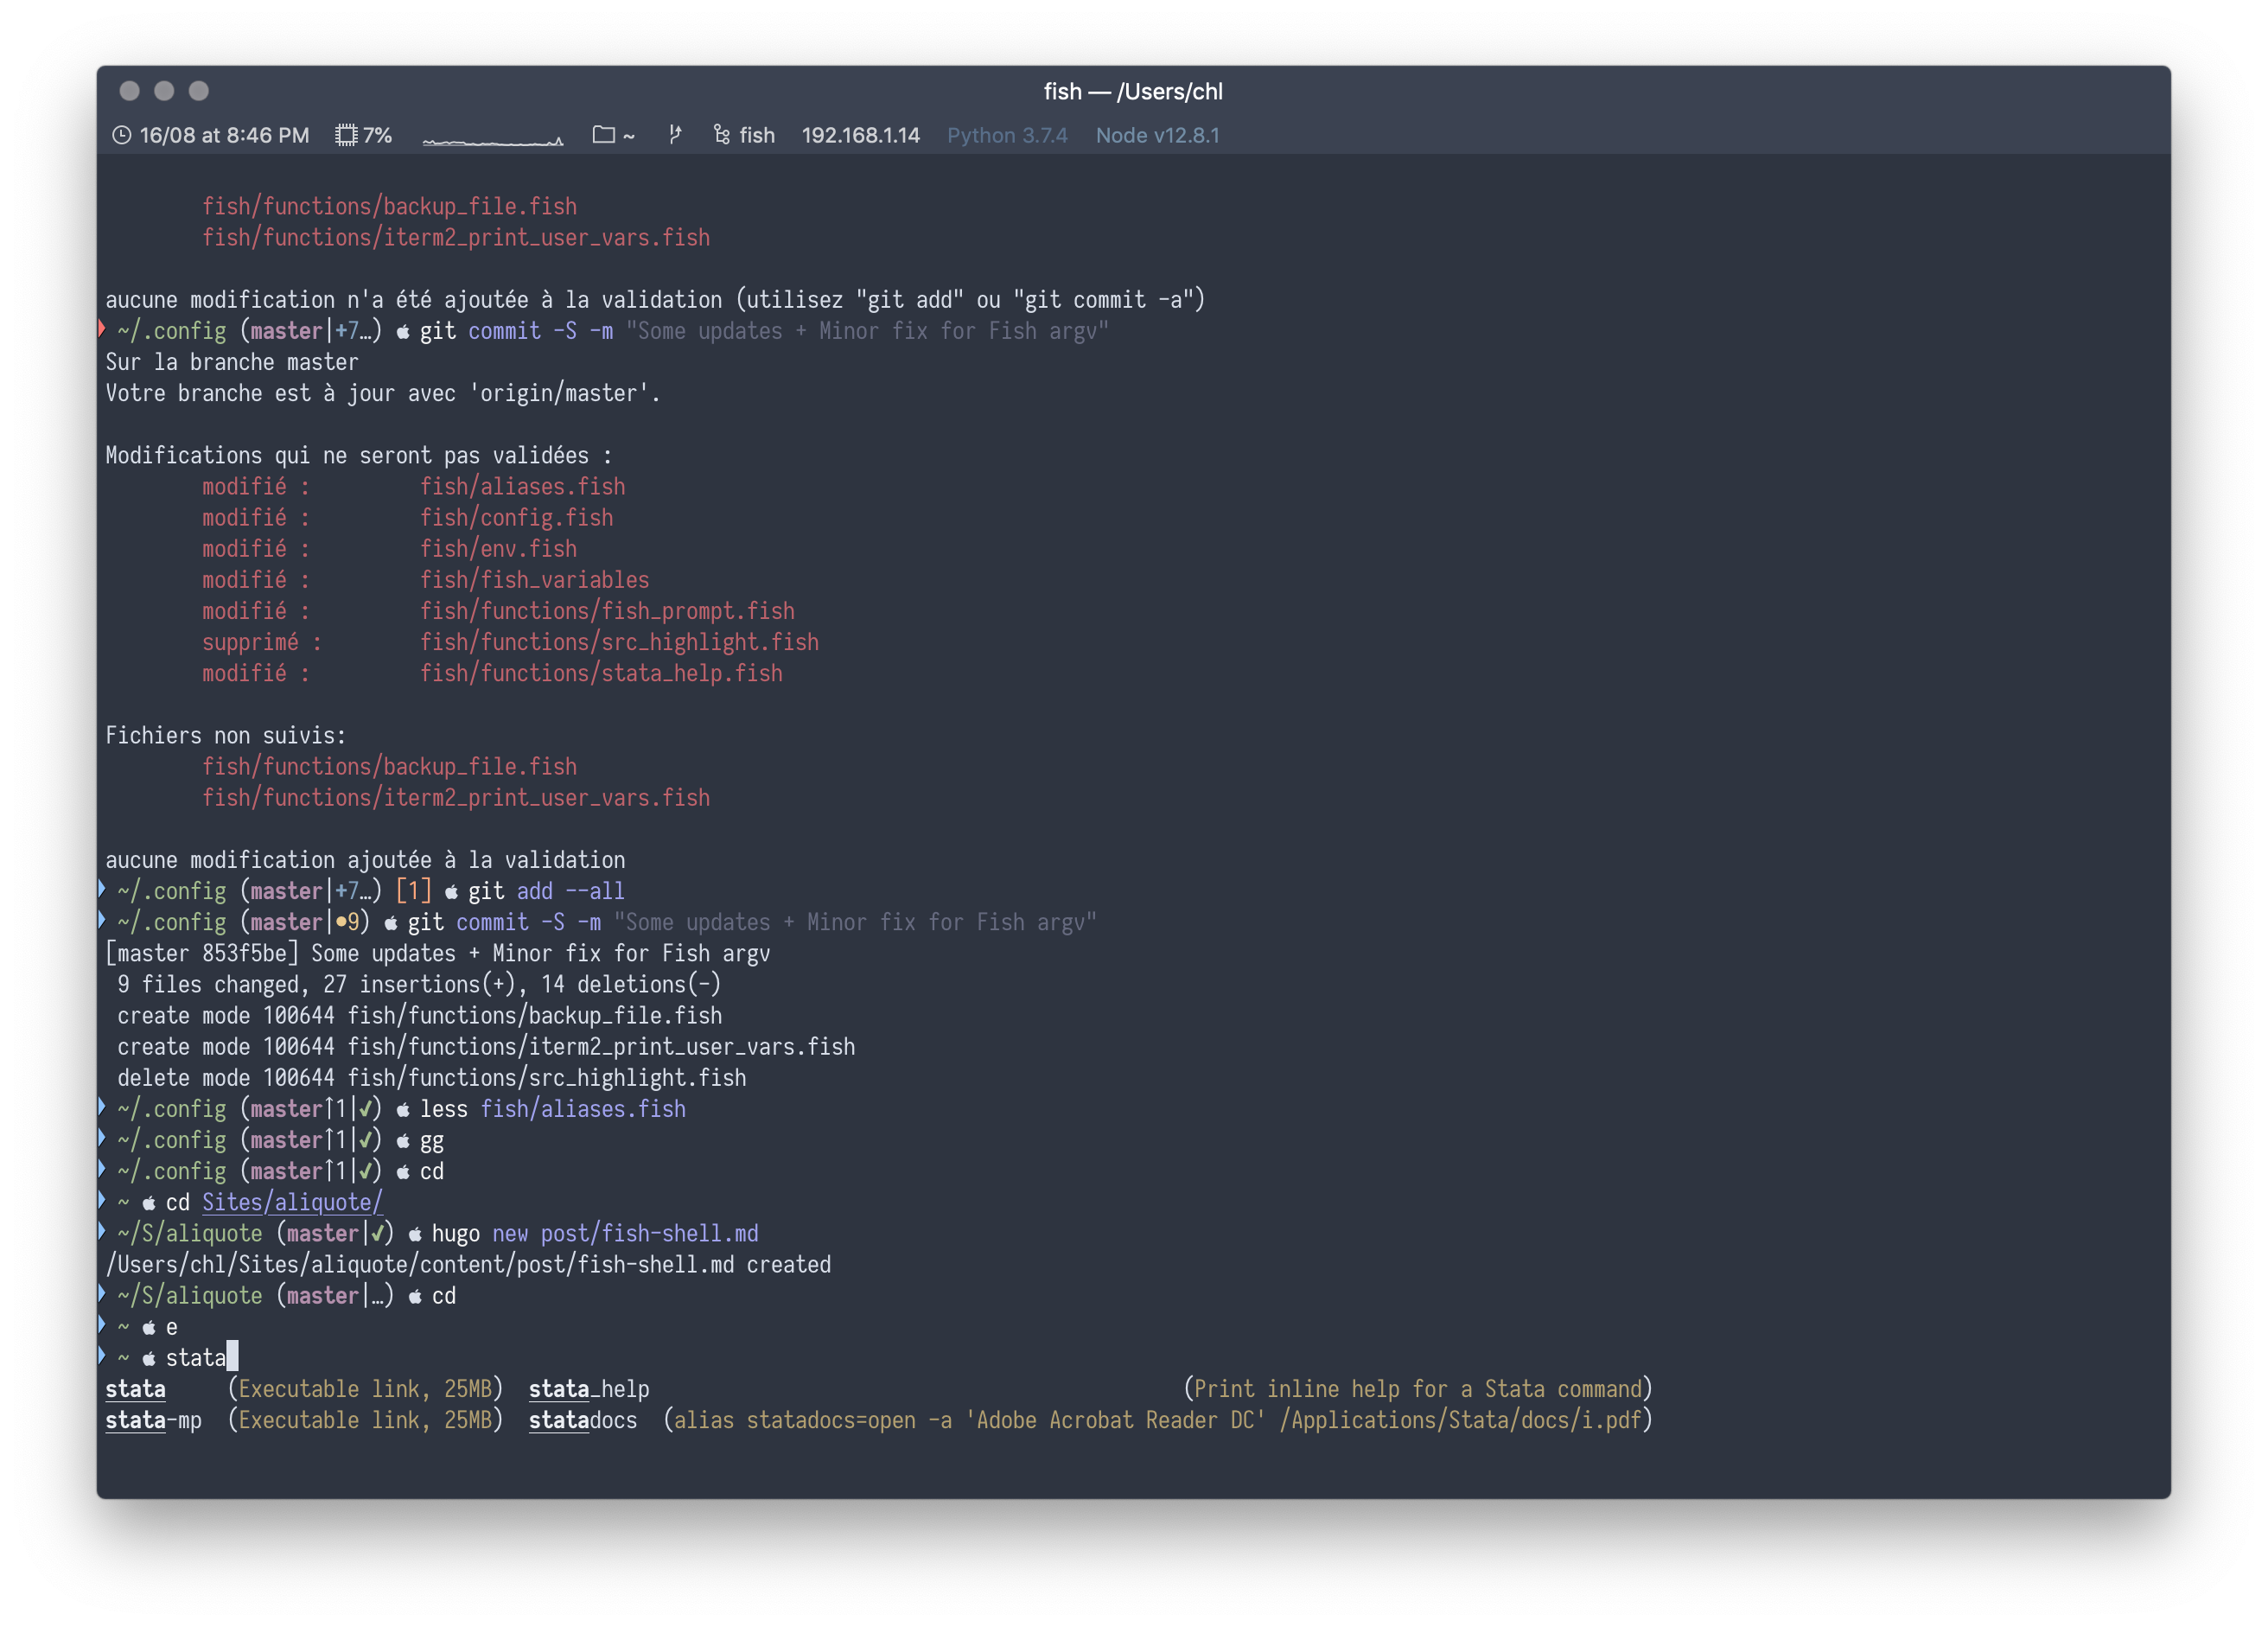Image resolution: width=2268 pixels, height=1627 pixels.
Task: Click the red window close button
Action: point(129,91)
